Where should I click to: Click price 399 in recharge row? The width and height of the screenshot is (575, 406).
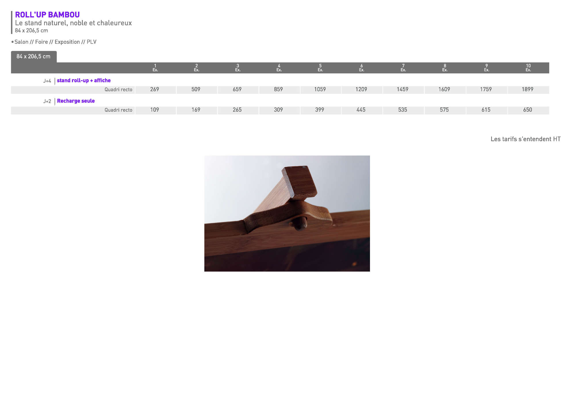click(320, 110)
